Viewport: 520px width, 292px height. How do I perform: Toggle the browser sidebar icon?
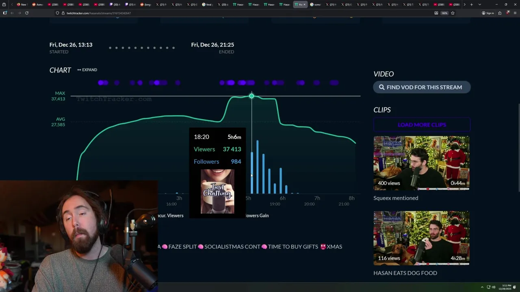coord(4,13)
